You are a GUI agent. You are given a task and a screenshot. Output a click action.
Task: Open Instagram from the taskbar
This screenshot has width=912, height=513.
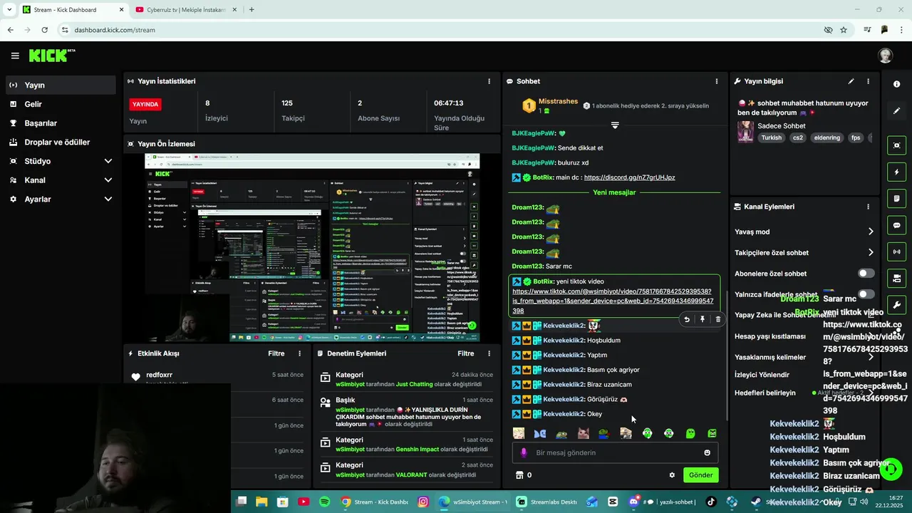pyautogui.click(x=423, y=502)
